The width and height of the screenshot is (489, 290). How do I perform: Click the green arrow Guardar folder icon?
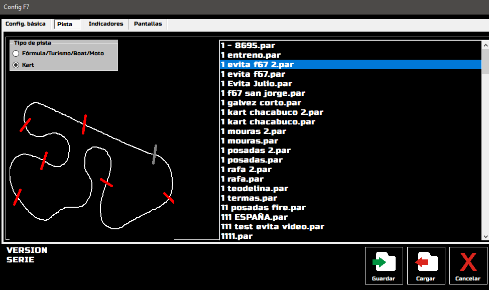(384, 262)
